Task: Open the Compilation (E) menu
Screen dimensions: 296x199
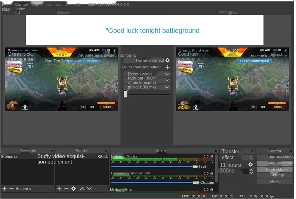Action: 22,8
